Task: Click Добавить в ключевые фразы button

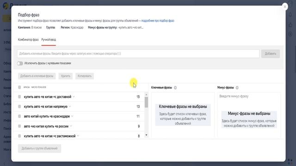Action: coord(37,76)
